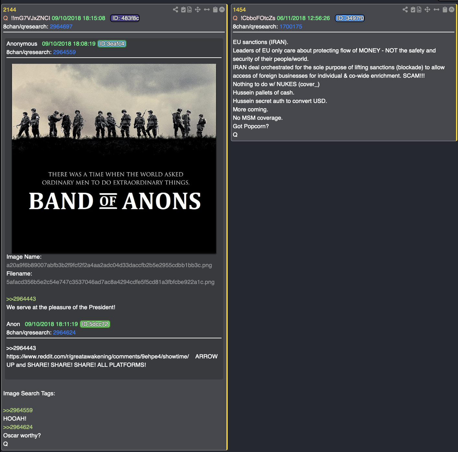This screenshot has width=458, height=452.
Task: Click the Image Search Tags label
Action: click(x=29, y=393)
